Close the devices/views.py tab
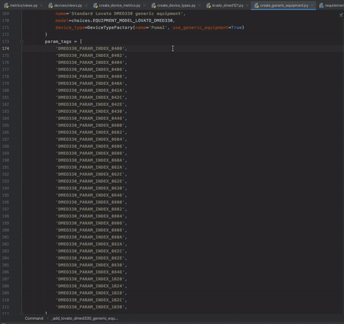The height and width of the screenshot is (324, 344). 86,6
